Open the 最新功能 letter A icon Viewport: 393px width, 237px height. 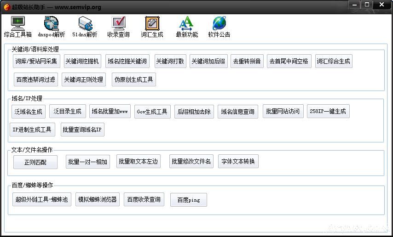pos(186,23)
